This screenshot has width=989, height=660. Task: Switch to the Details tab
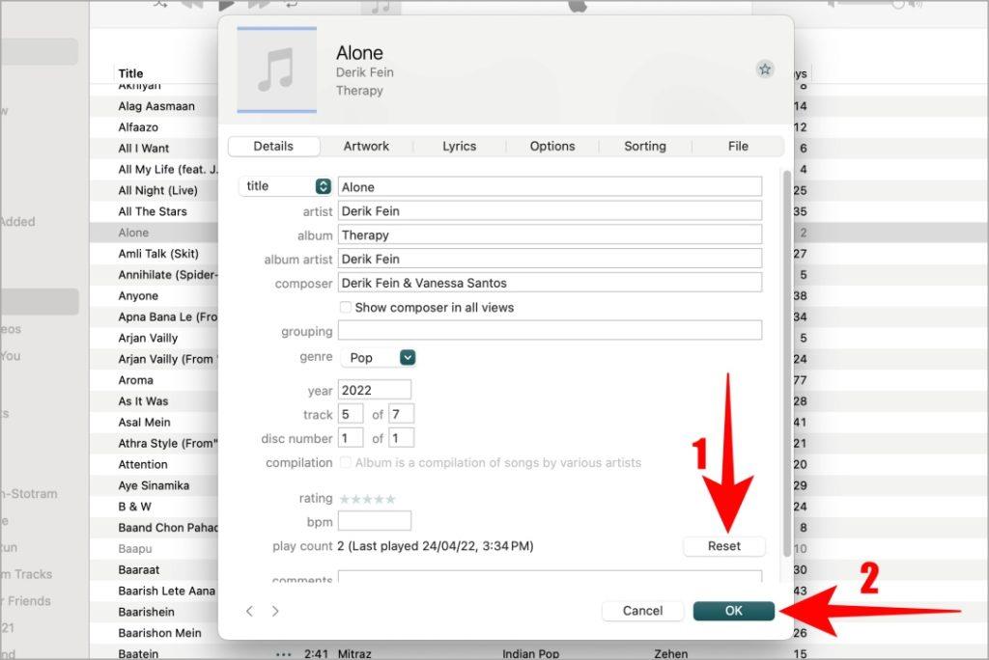(x=273, y=146)
